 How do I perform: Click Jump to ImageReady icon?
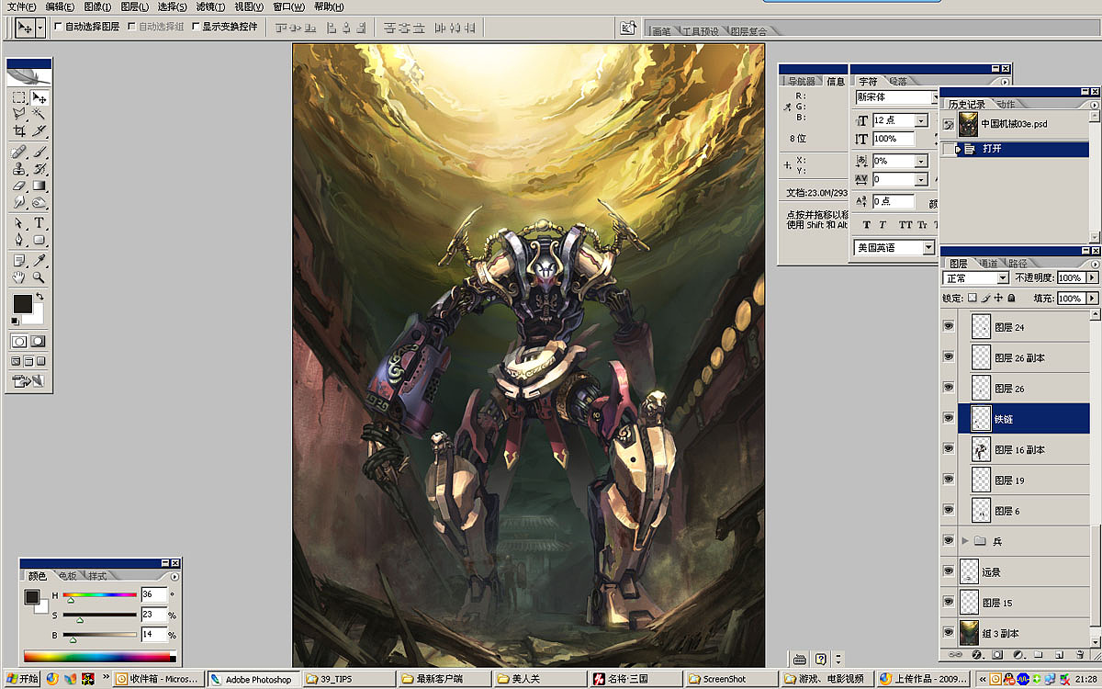(29, 380)
